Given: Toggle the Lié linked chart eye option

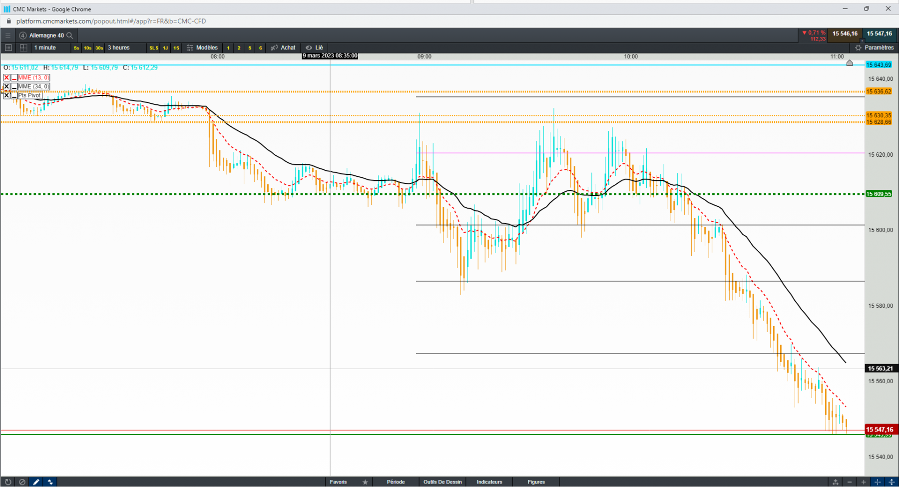Looking at the screenshot, I should (x=315, y=48).
